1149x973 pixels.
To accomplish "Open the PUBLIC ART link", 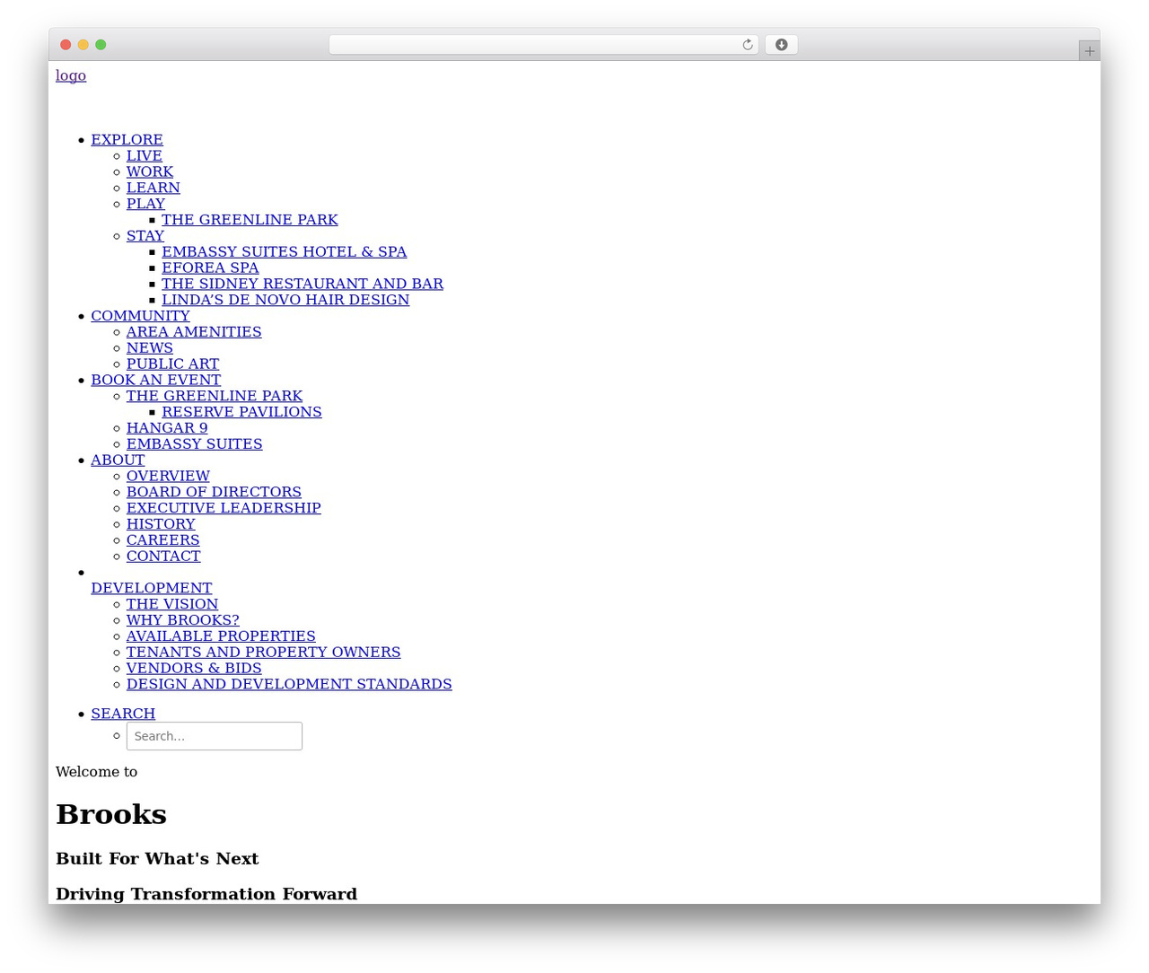I will pos(172,364).
